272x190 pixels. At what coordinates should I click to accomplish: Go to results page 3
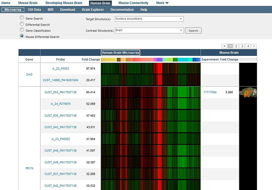242,46
